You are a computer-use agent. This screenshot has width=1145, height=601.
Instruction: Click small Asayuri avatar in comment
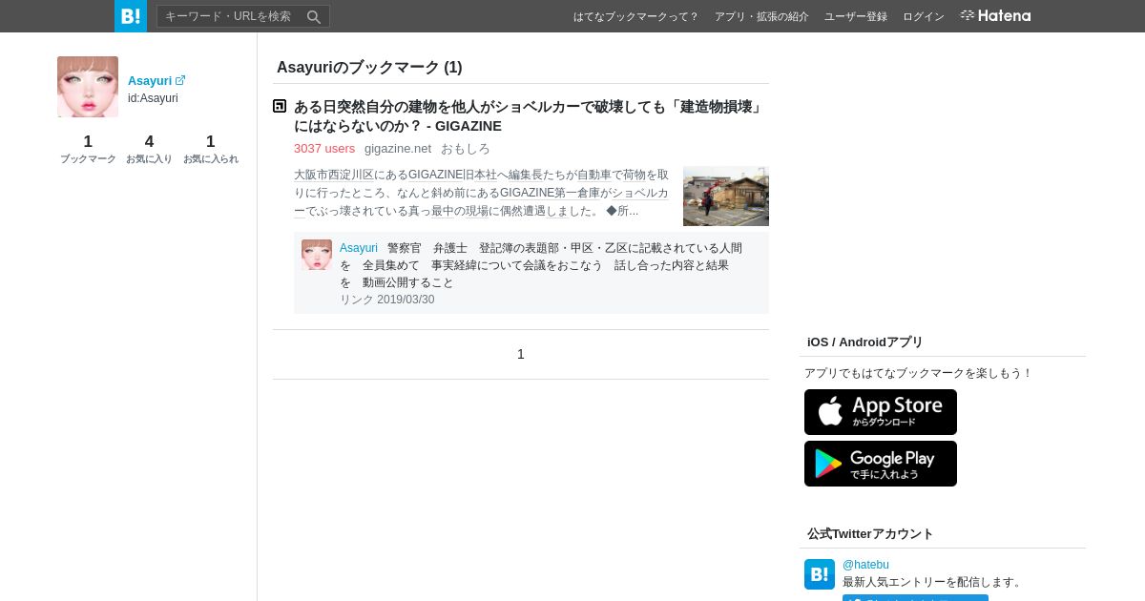(317, 255)
